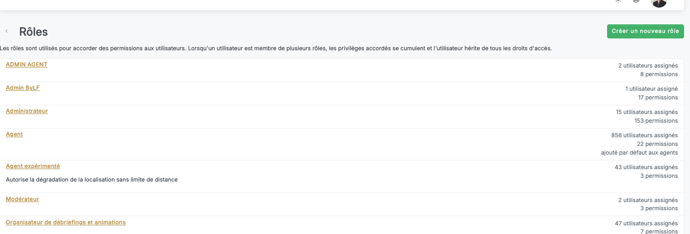Open the ADMIN AGENT role
The height and width of the screenshot is (234, 690).
[x=27, y=65]
